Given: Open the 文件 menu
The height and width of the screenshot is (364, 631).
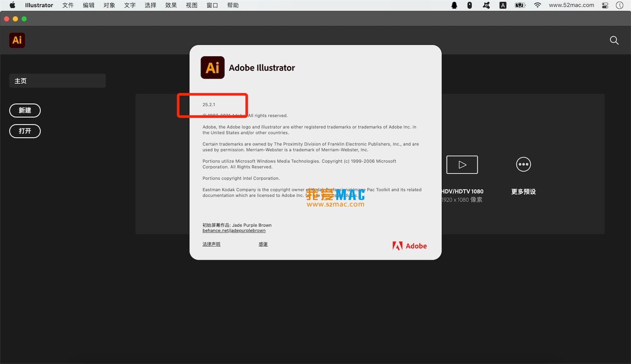Looking at the screenshot, I should [x=68, y=5].
